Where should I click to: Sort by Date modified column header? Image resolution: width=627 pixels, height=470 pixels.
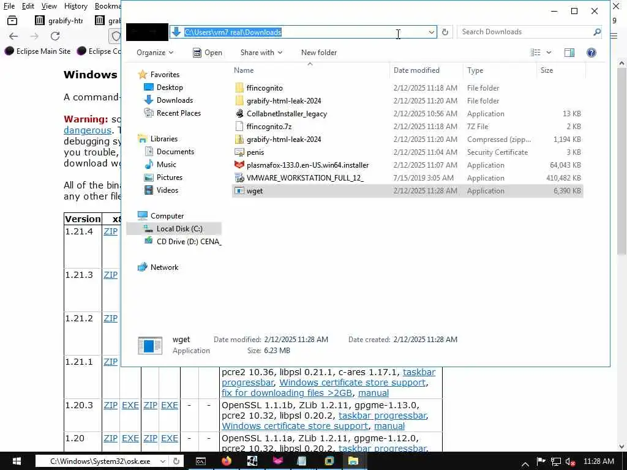click(426, 70)
